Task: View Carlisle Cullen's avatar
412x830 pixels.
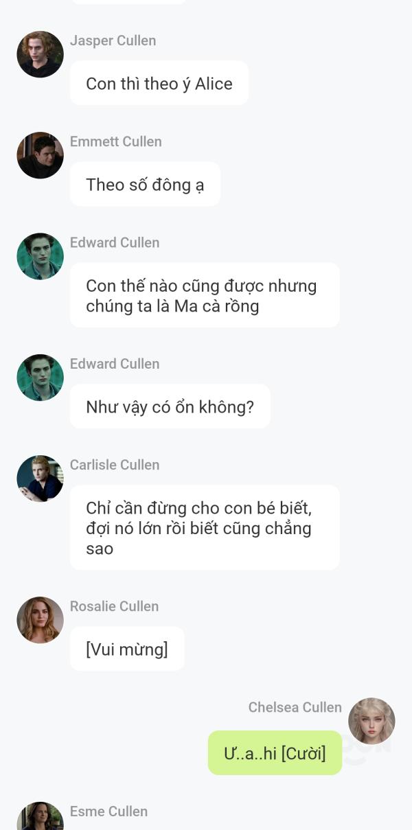Action: coord(40,479)
